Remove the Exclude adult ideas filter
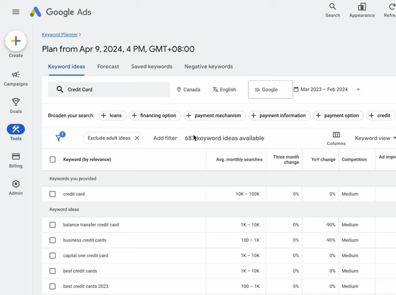 (137, 138)
